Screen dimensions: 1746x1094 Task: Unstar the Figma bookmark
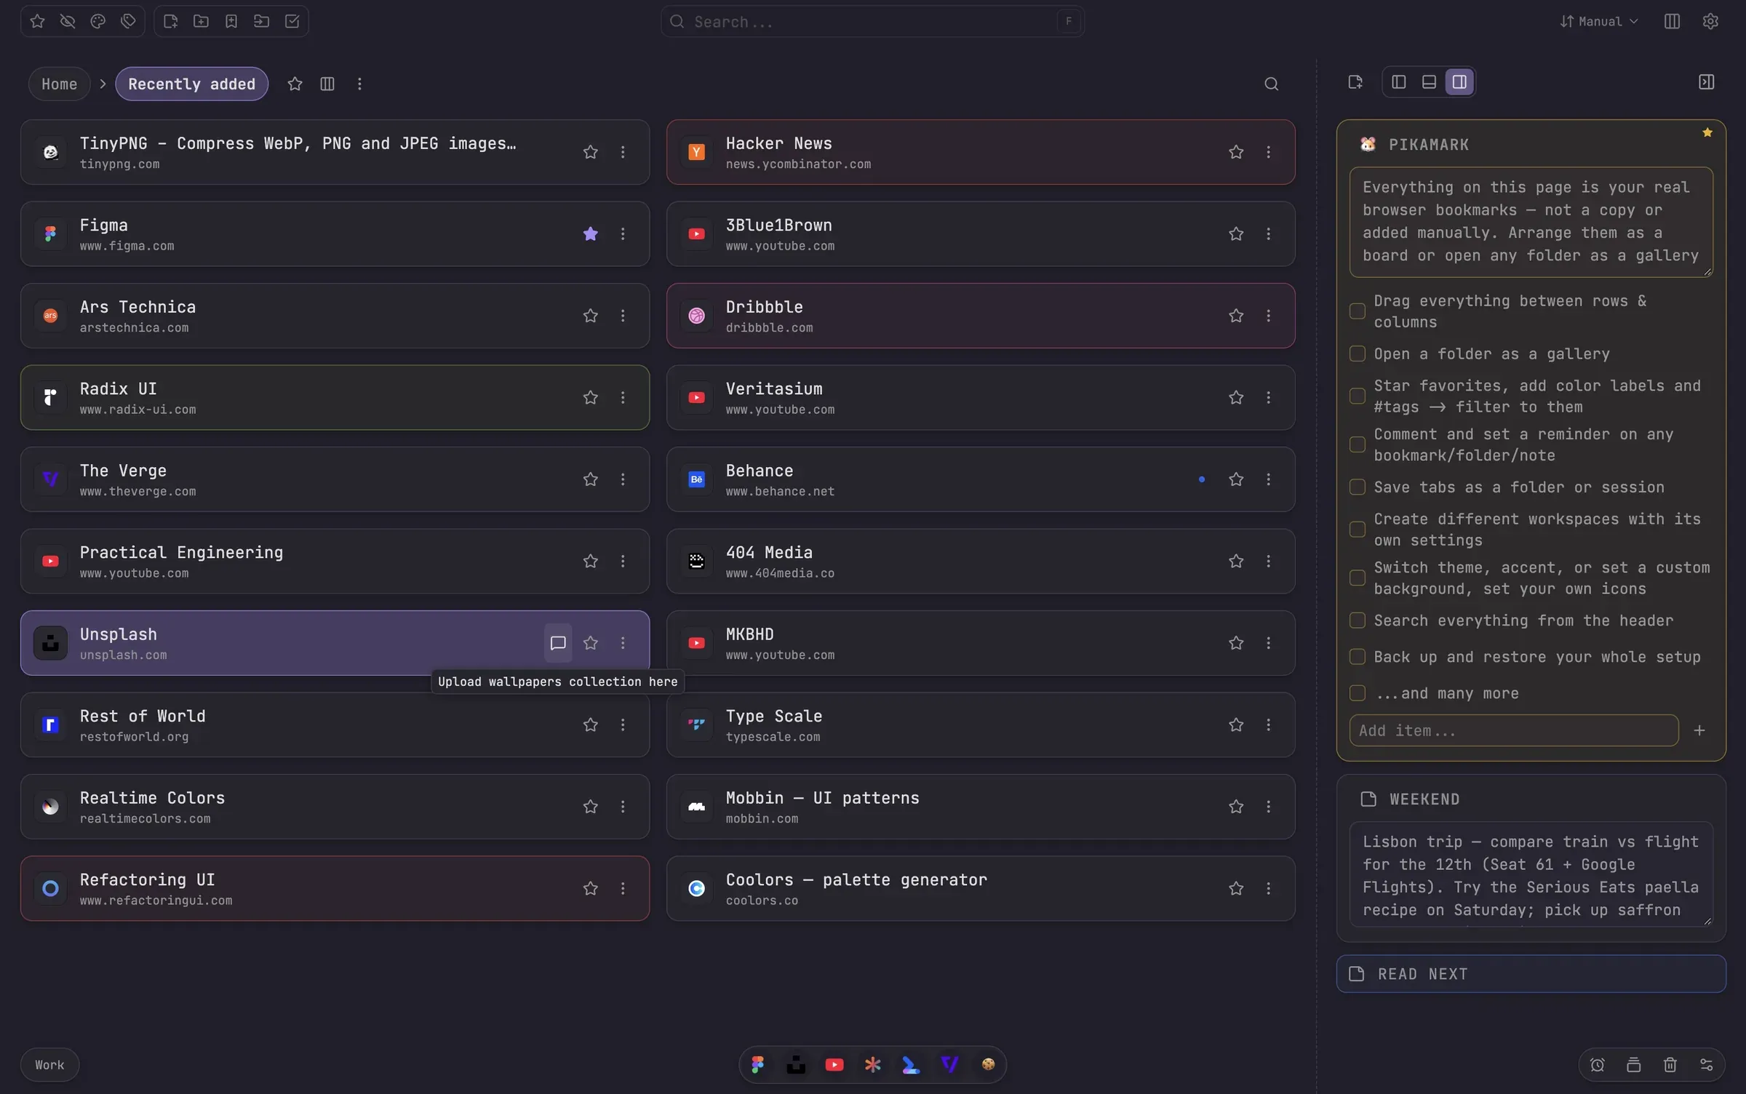point(591,234)
